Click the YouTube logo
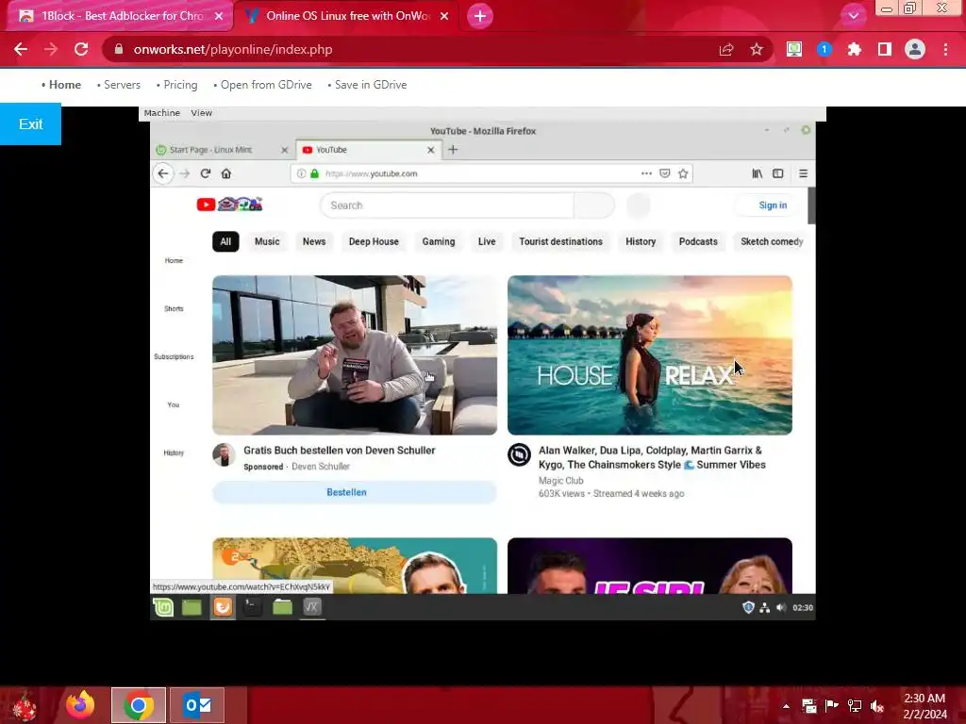Image resolution: width=966 pixels, height=724 pixels. pyautogui.click(x=230, y=205)
